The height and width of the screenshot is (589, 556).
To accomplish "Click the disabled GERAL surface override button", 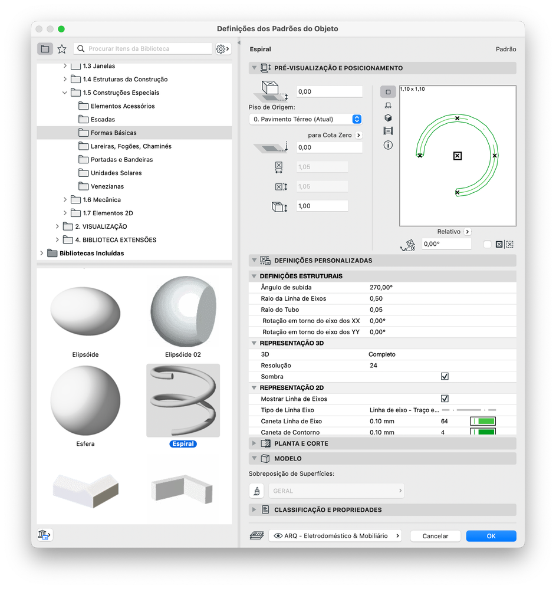I will (336, 491).
